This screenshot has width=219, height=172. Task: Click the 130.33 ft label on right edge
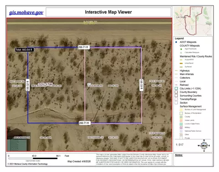(141, 85)
